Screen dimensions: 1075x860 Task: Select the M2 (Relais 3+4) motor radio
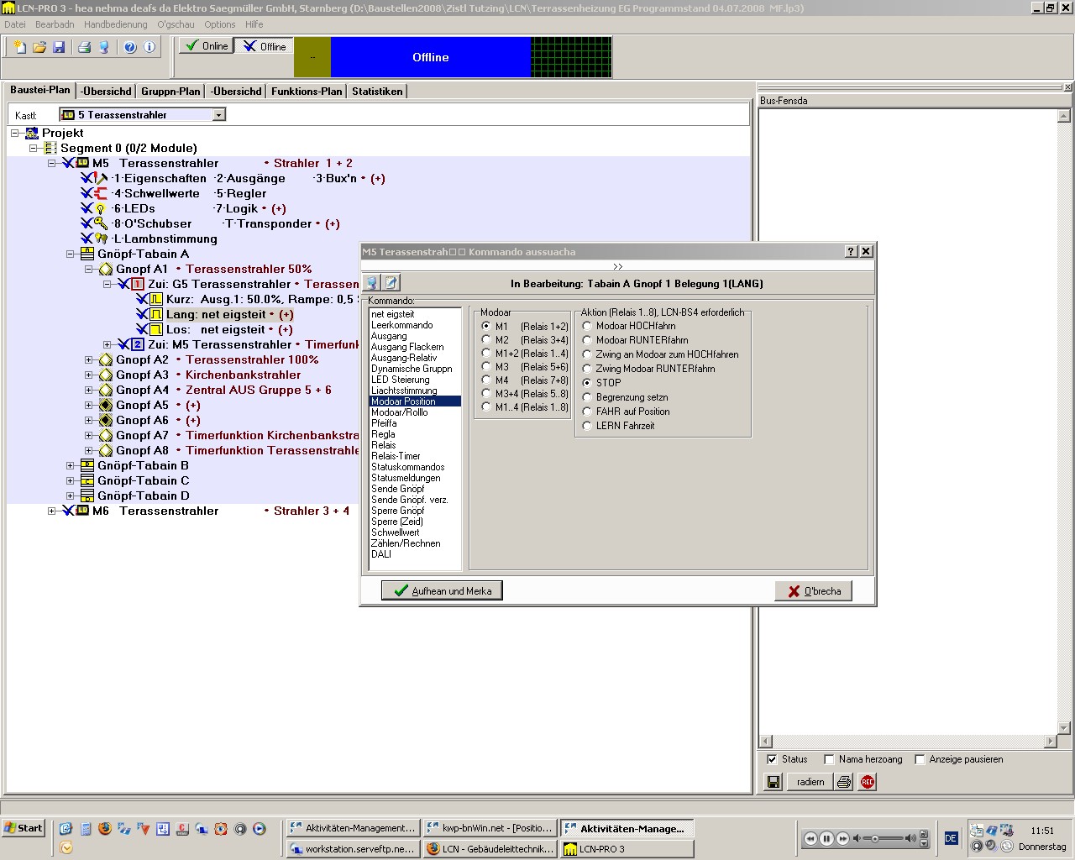point(486,339)
